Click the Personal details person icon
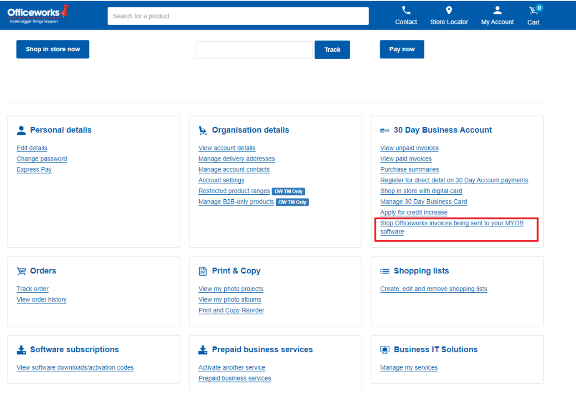 click(21, 130)
